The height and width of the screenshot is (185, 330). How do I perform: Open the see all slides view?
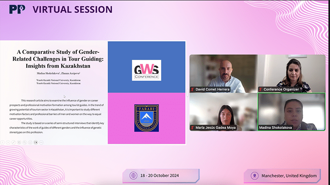(x=19, y=142)
